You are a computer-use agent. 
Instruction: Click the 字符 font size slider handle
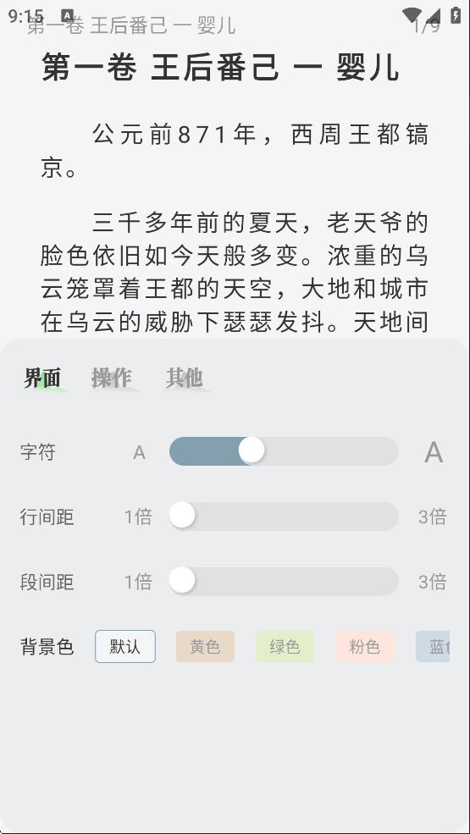[252, 450]
